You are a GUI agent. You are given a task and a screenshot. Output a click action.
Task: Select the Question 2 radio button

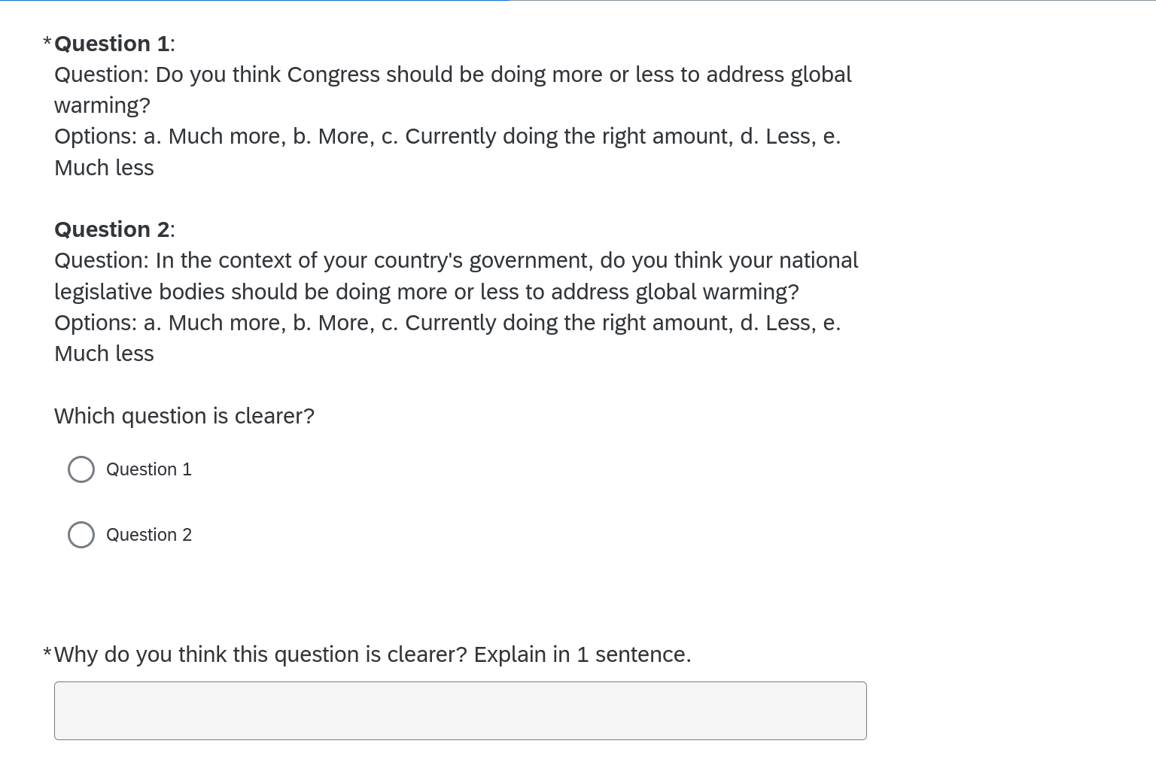81,535
